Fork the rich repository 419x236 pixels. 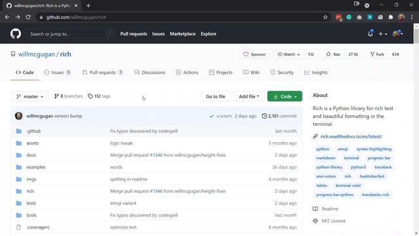point(377,54)
